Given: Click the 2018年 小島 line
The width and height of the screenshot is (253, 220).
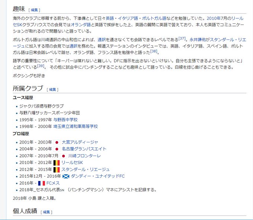Looking at the screenshot, I should coord(35,198).
